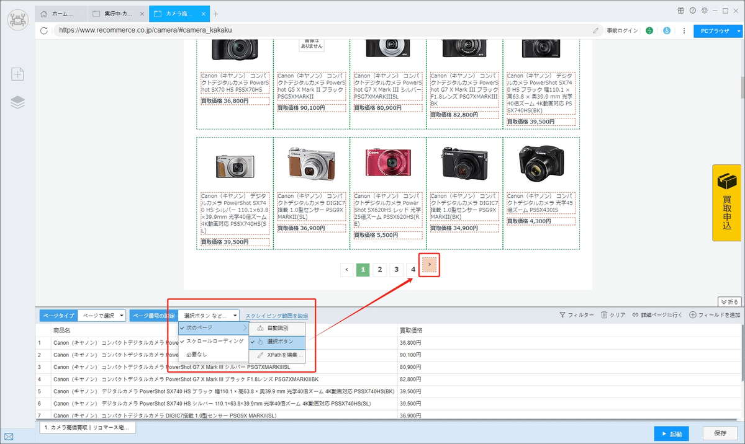Go to pagination page 4
Image resolution: width=745 pixels, height=444 pixels.
pos(413,269)
